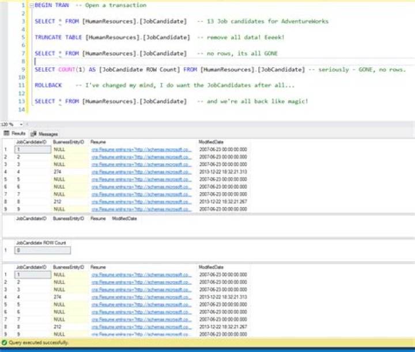Select date 2013-12-22 18:32:21.313 in the top grid

coord(223,172)
